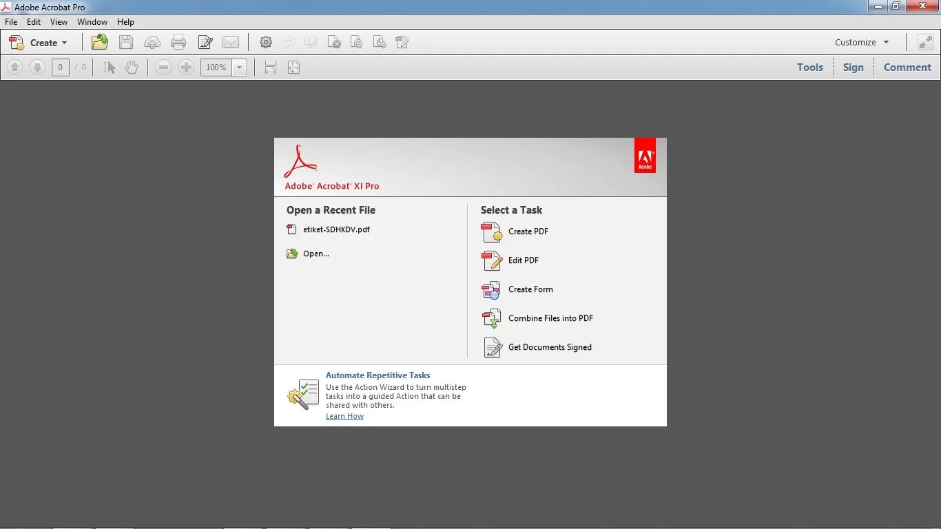
Task: Click the next page down arrow
Action: tap(38, 67)
